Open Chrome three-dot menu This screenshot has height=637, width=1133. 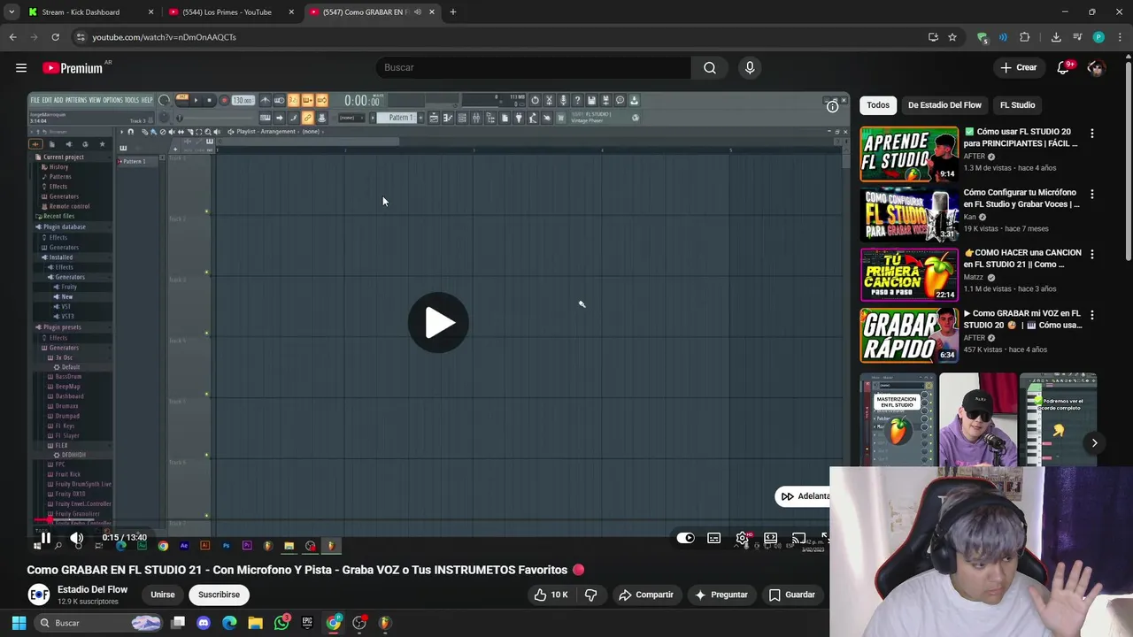click(1120, 37)
